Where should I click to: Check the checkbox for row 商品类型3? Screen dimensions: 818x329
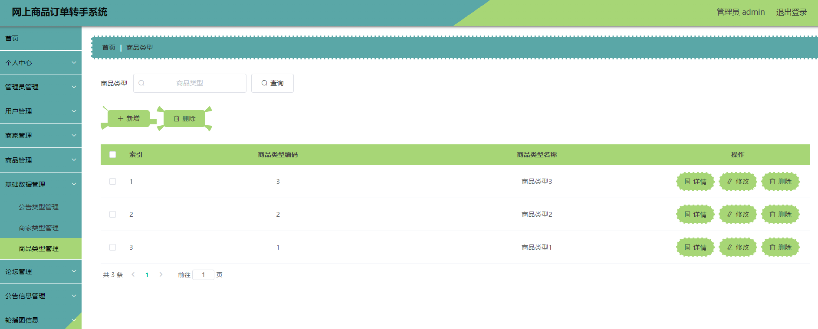pos(113,182)
